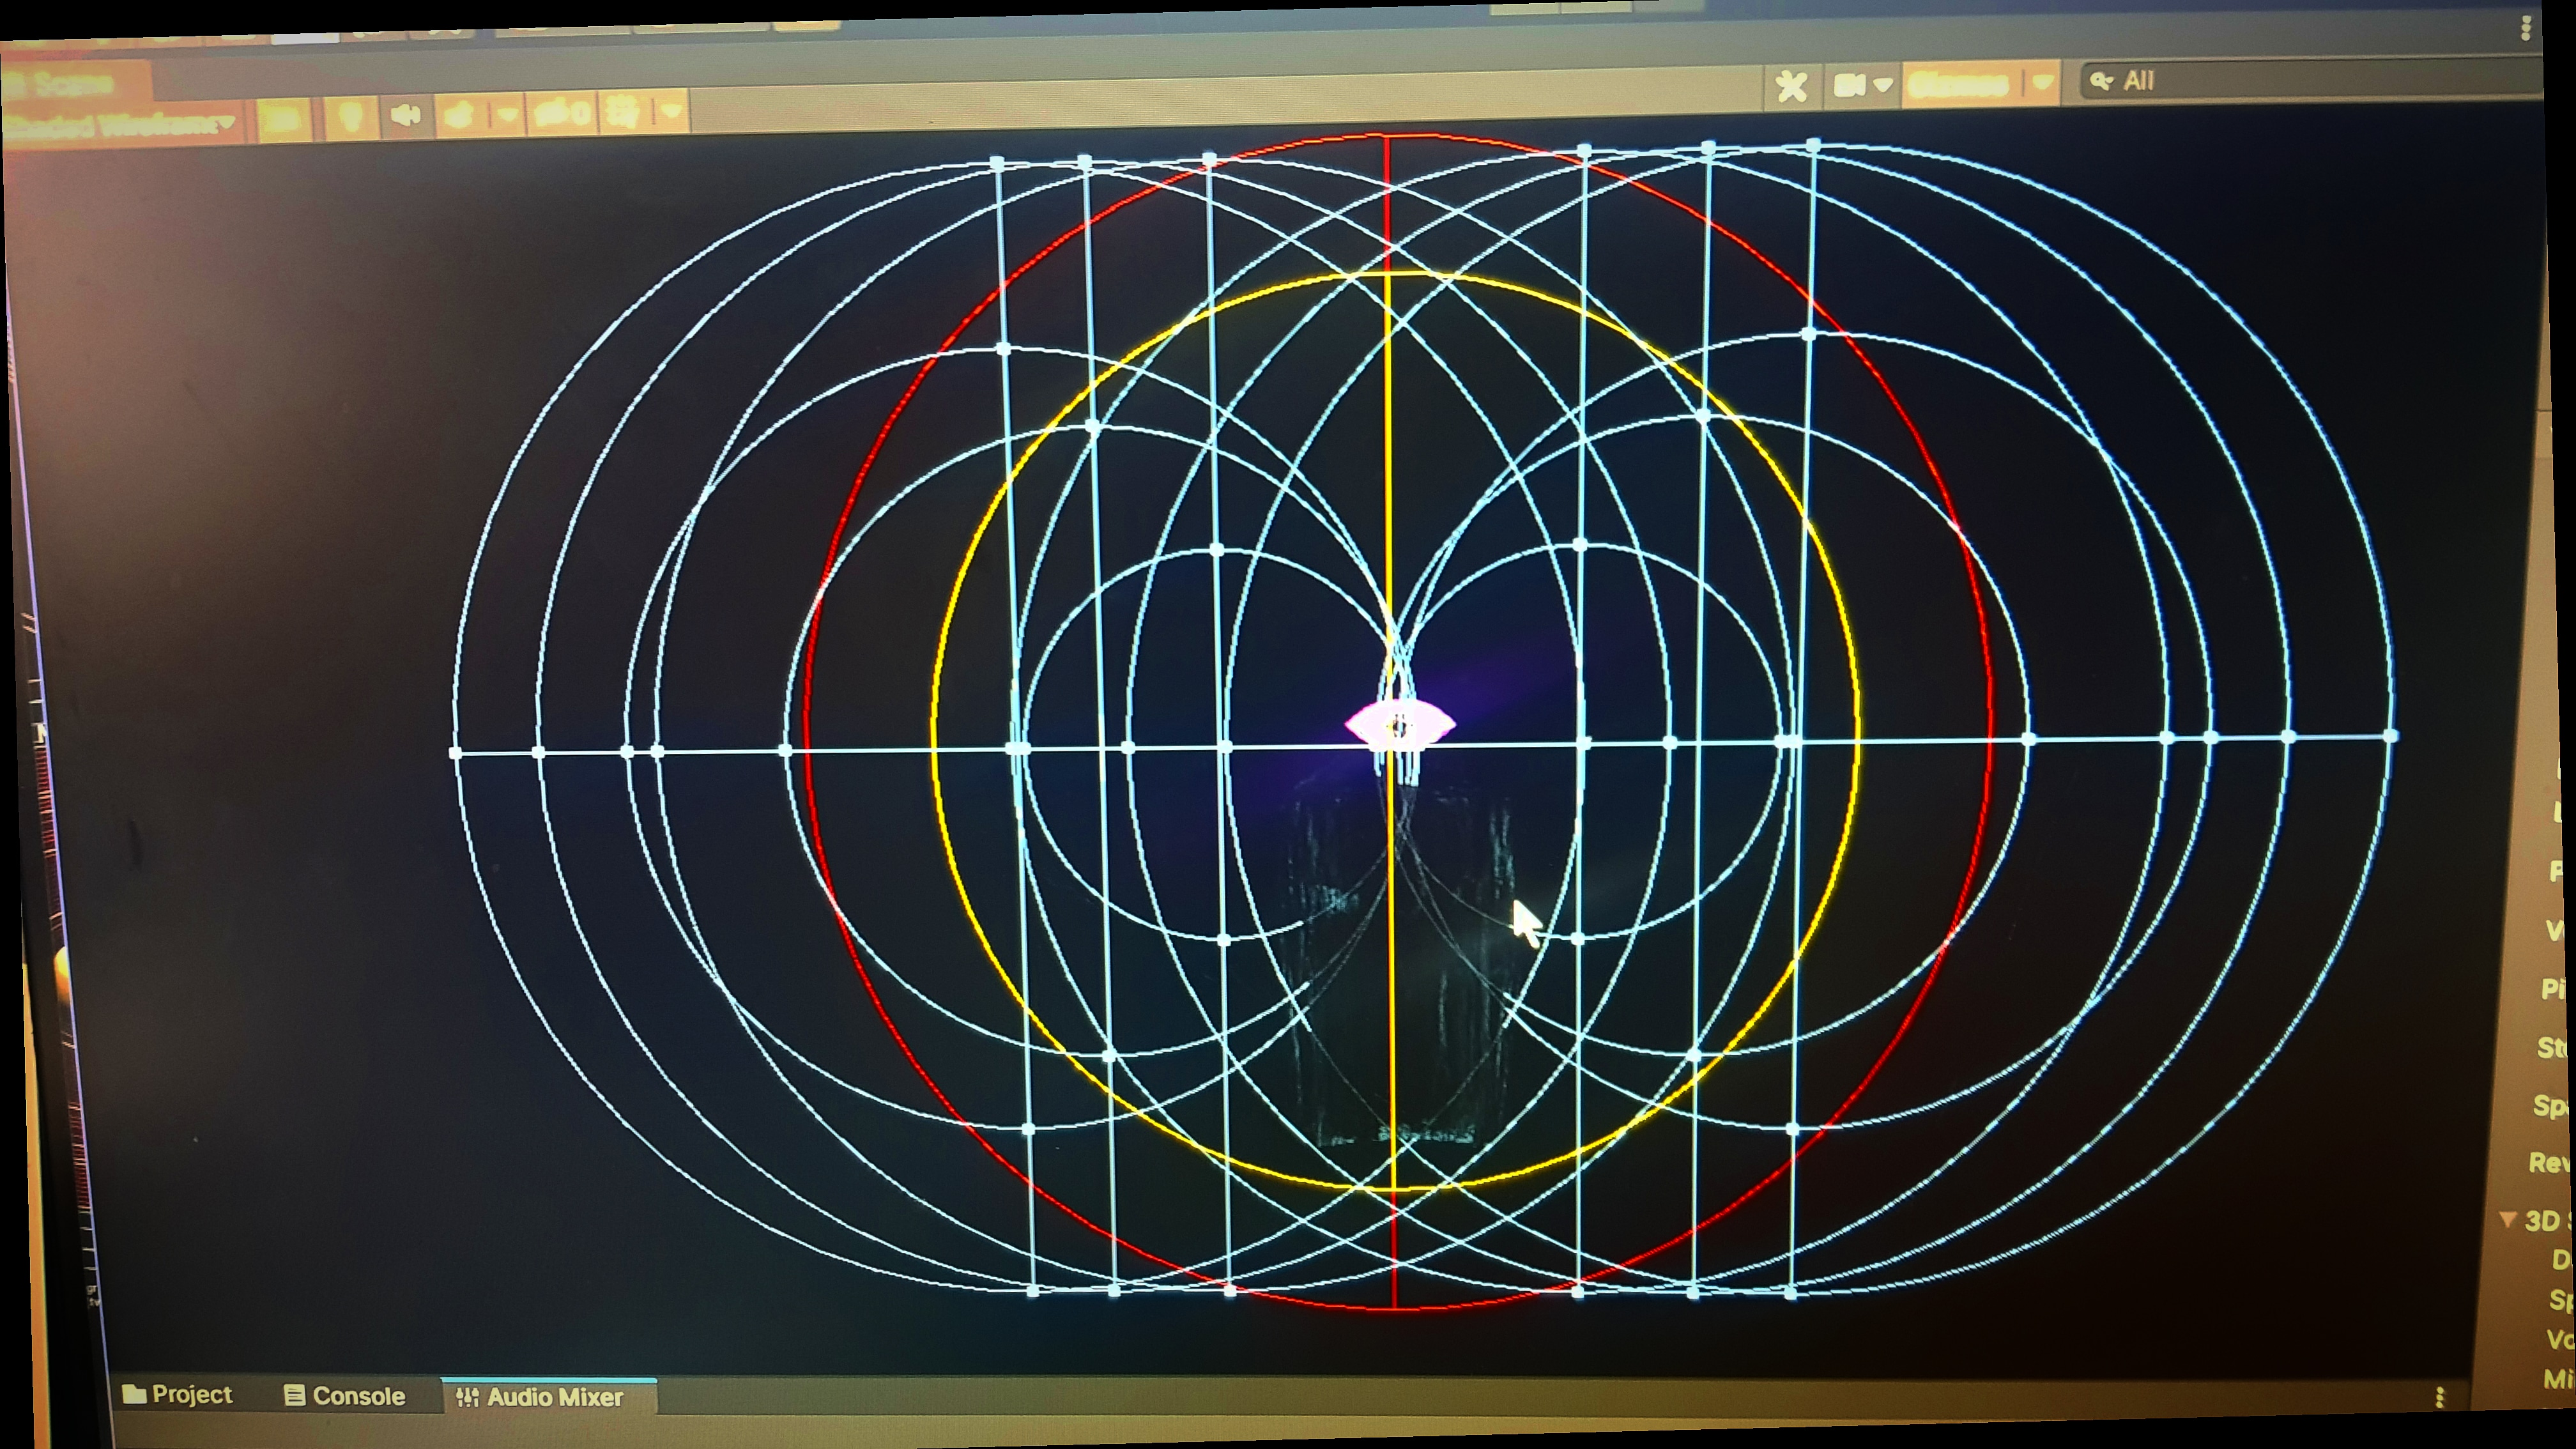Switch to the Project tab
Image resolution: width=2576 pixels, height=1449 pixels.
point(177,1394)
